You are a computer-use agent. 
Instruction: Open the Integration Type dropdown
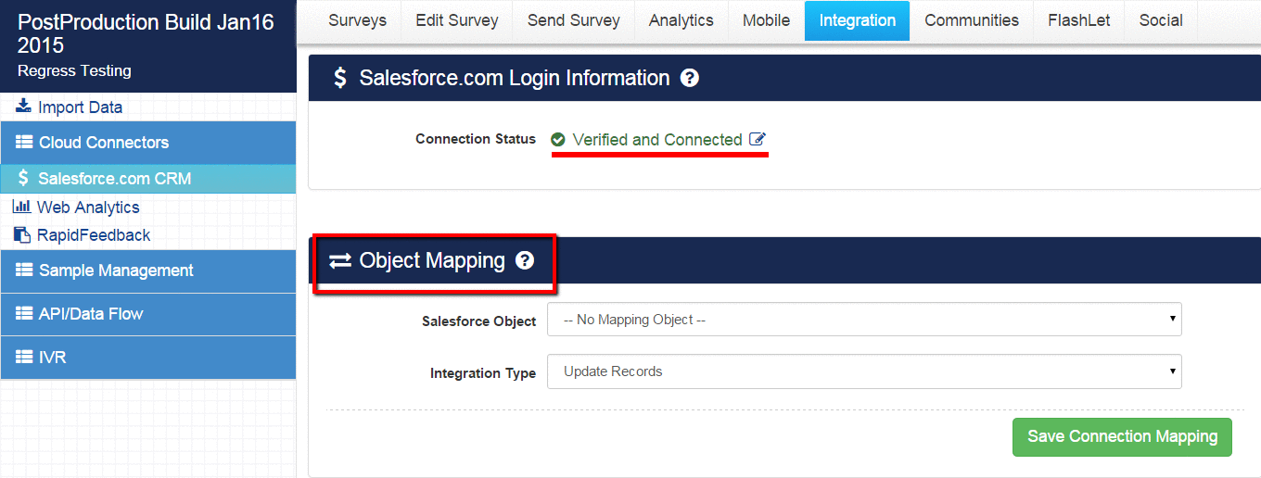864,371
